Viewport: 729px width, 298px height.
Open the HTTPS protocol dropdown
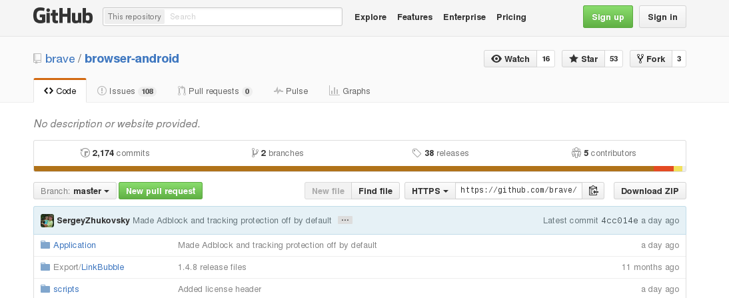[430, 191]
